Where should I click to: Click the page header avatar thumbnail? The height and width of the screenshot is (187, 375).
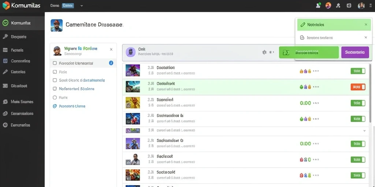click(57, 25)
